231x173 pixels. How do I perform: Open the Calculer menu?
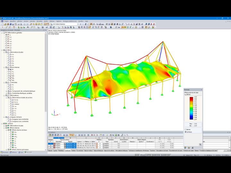tap(32, 21)
